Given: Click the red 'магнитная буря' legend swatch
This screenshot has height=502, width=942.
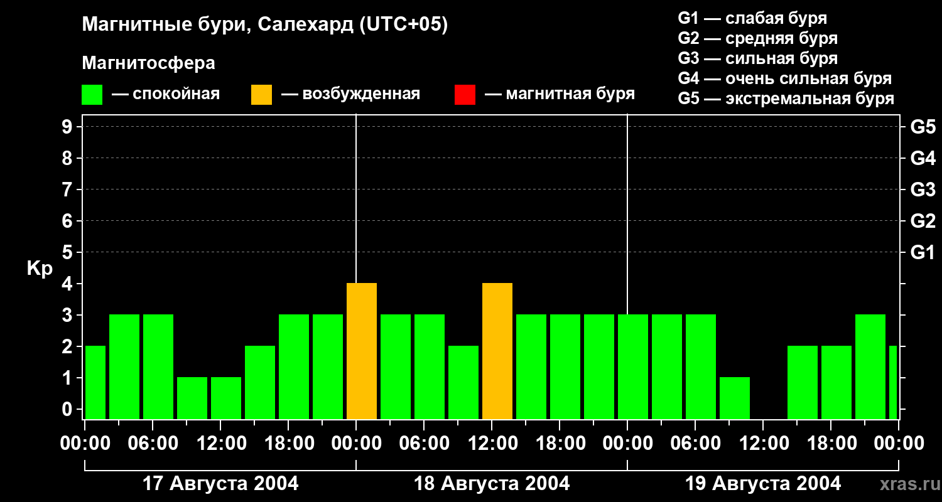Looking at the screenshot, I should click(x=465, y=95).
